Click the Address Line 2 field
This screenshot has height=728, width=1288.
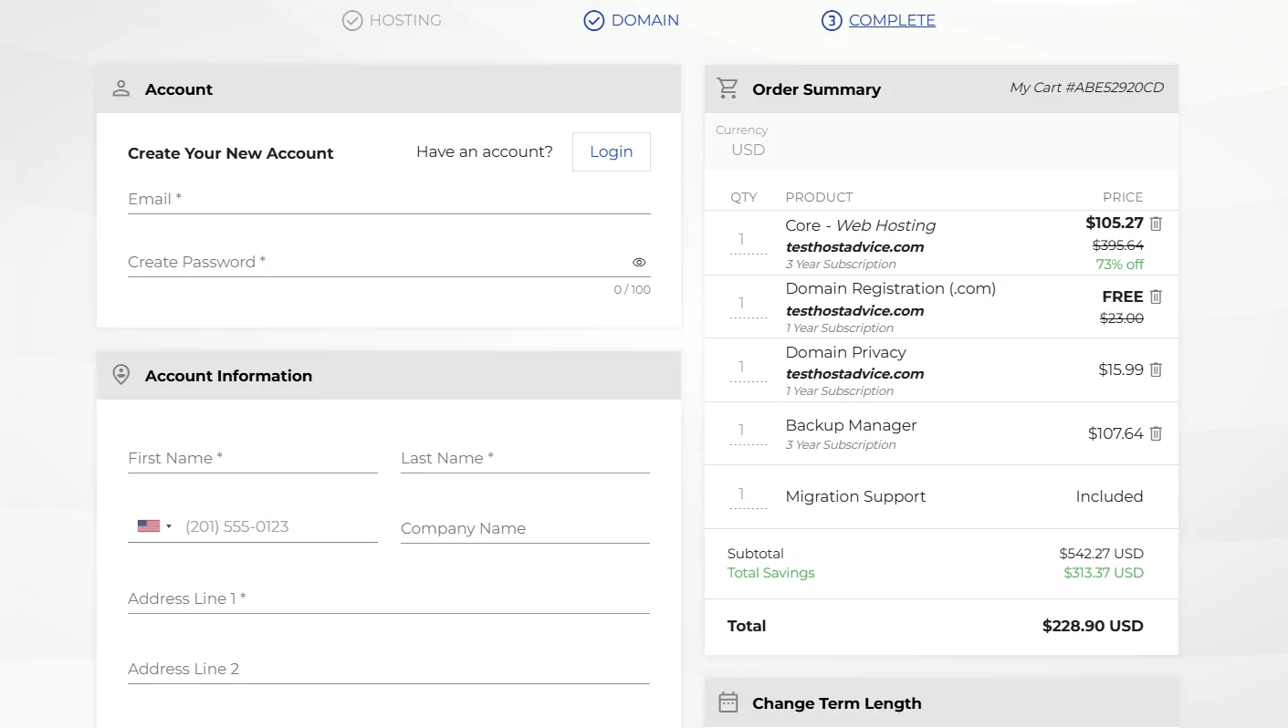(389, 669)
